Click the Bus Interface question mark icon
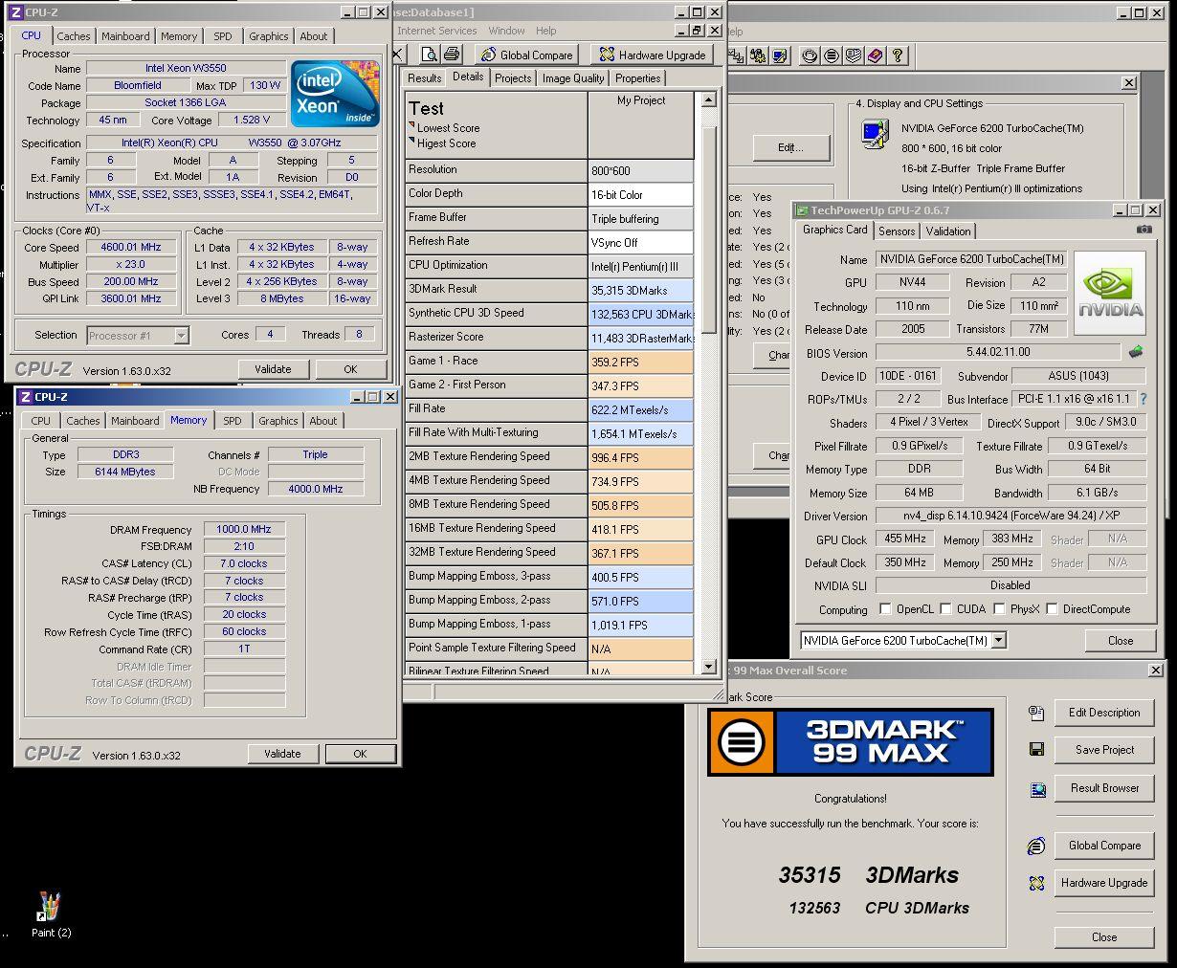 [x=1143, y=399]
